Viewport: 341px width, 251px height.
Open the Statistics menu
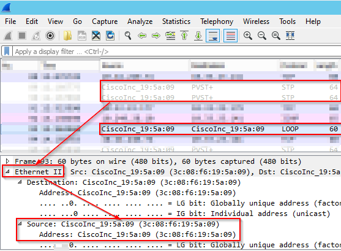click(176, 21)
